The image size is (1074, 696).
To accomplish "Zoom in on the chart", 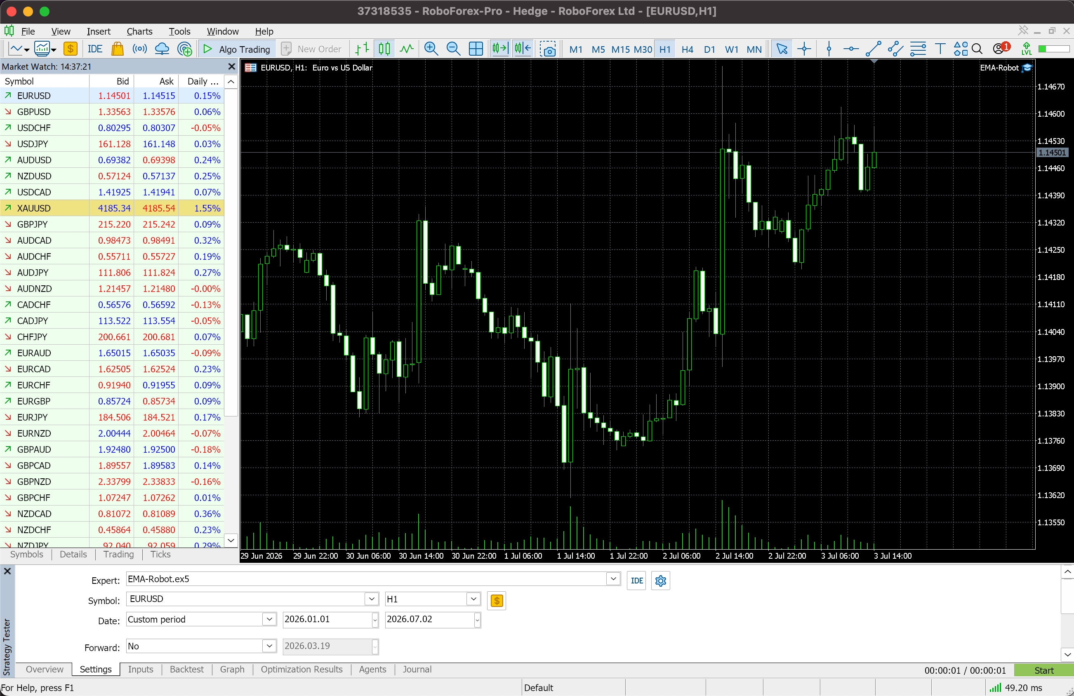I will coord(431,49).
